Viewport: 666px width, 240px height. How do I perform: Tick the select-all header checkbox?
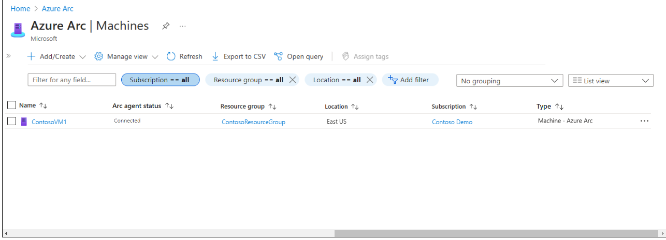click(x=12, y=106)
